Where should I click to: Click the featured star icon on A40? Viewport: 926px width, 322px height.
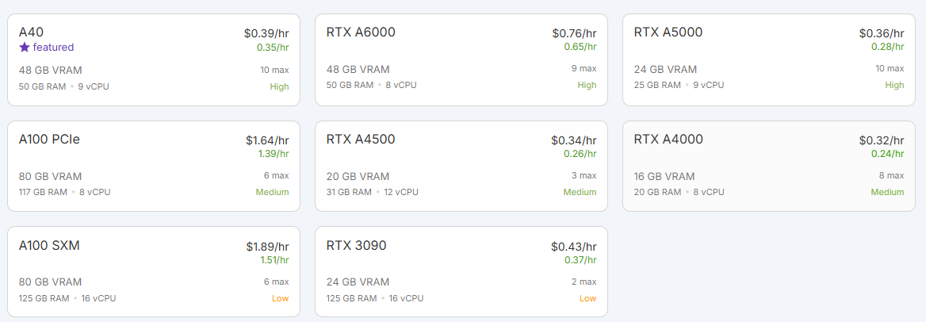[24, 48]
